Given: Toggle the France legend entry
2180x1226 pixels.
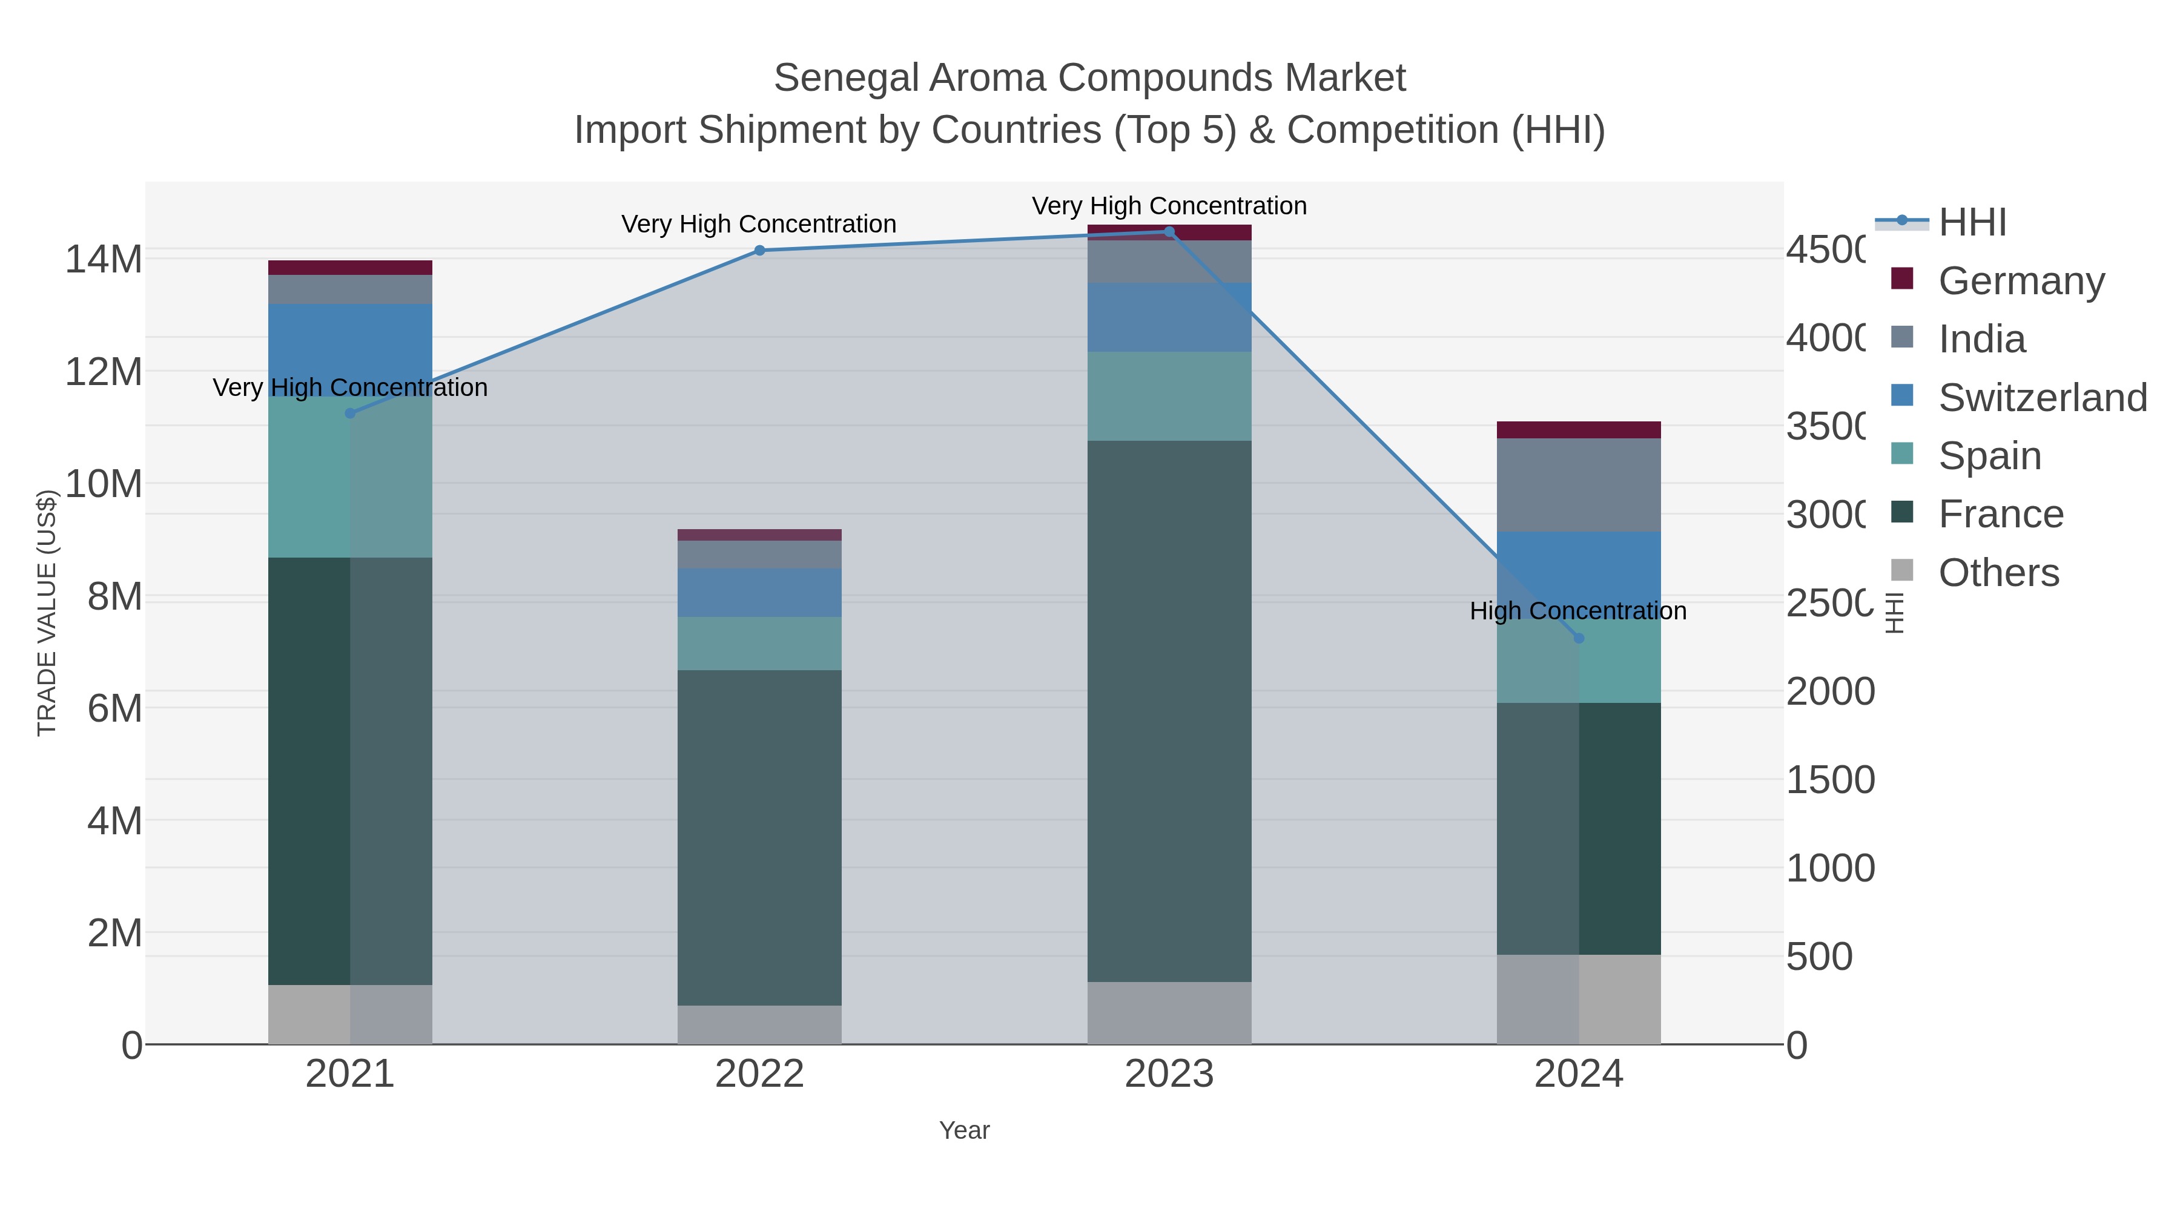Looking at the screenshot, I should [x=1977, y=513].
